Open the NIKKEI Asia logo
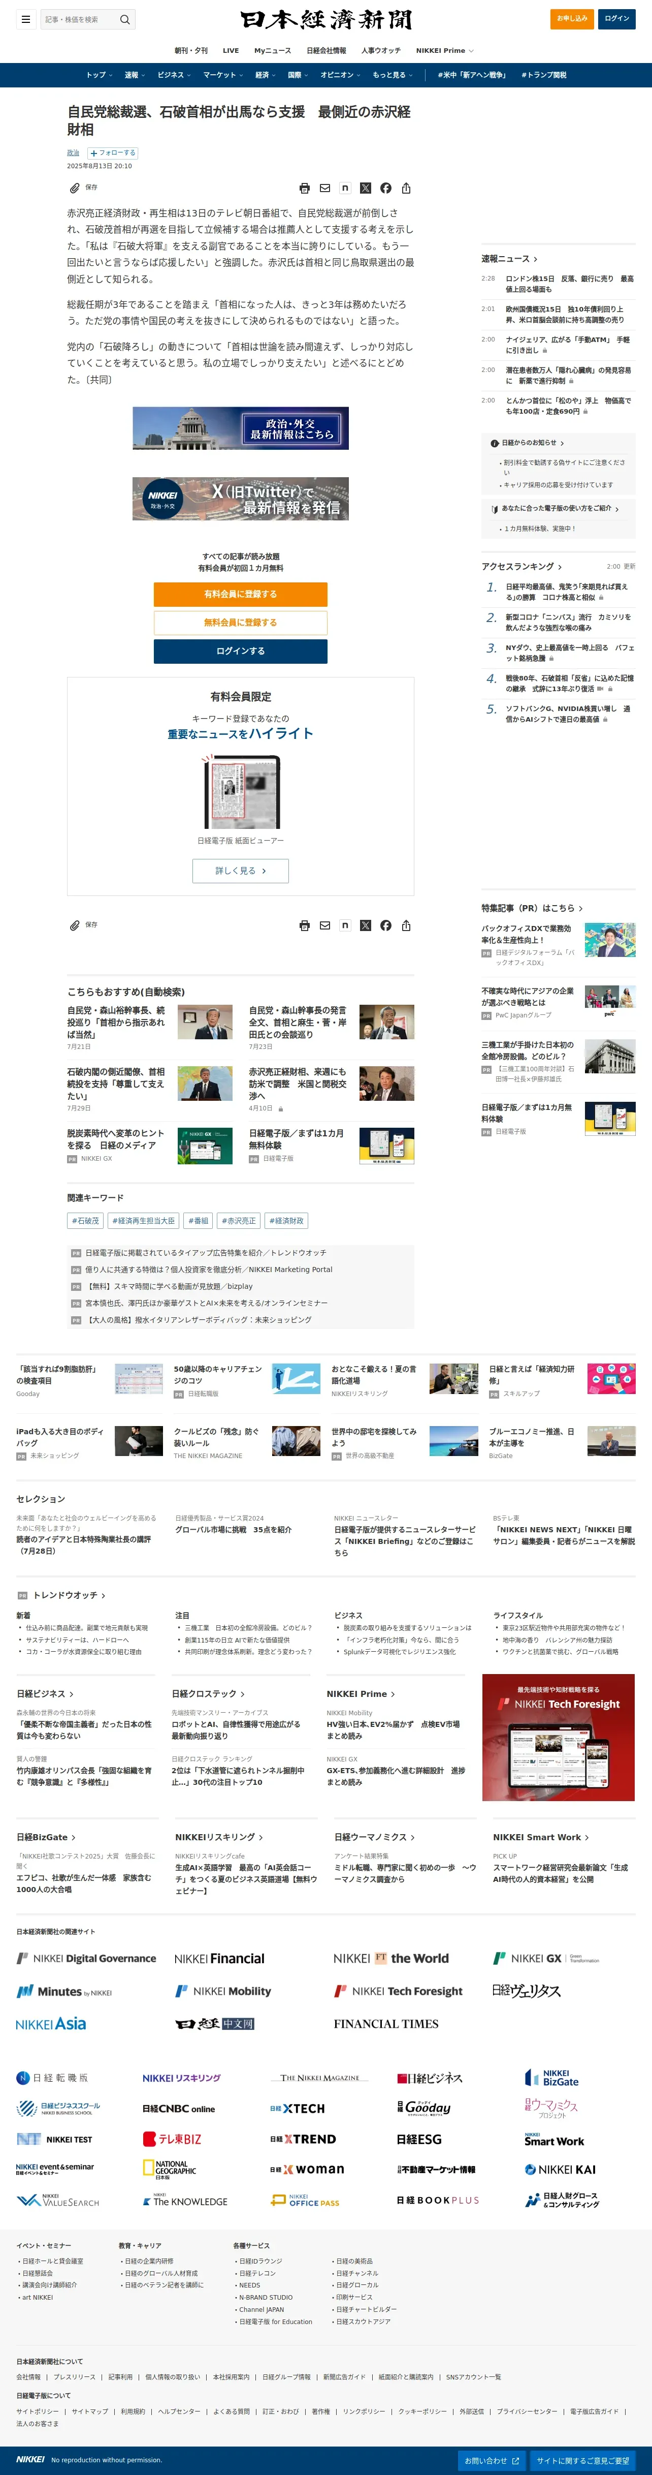Screen dimensions: 652x2475 tap(51, 2024)
